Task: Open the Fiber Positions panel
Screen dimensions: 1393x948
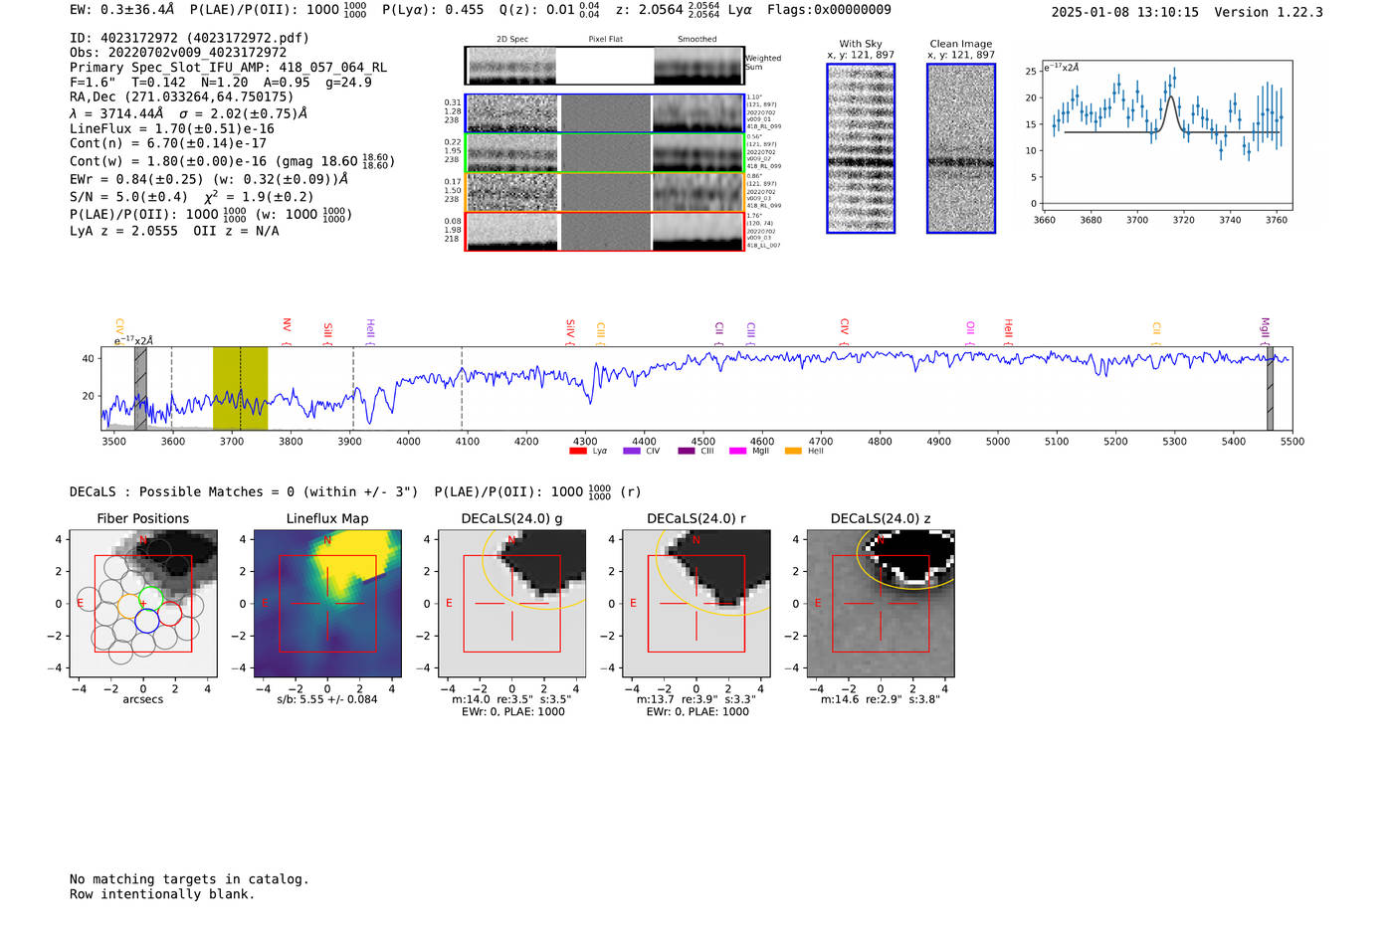Action: 143,603
